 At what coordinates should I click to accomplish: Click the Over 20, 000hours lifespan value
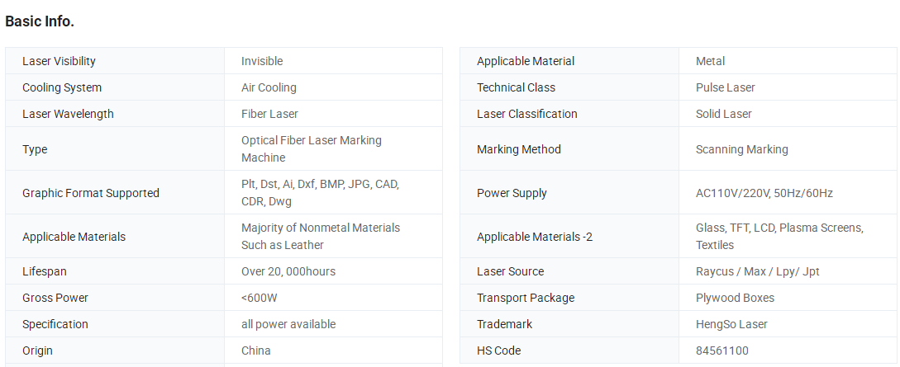[x=288, y=271]
